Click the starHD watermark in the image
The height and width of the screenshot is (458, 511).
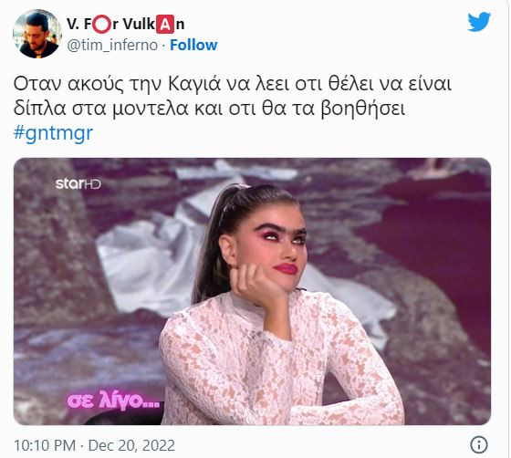tap(78, 183)
